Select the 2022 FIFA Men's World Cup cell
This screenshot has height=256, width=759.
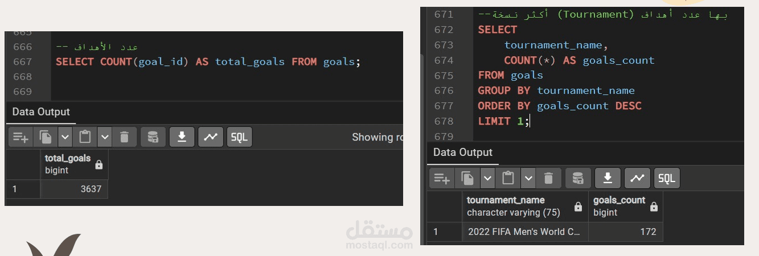coord(524,232)
